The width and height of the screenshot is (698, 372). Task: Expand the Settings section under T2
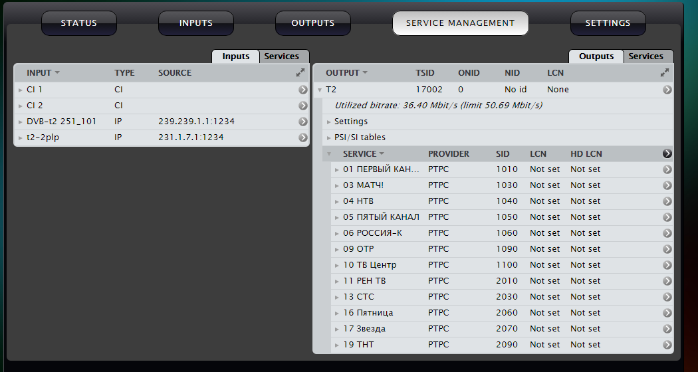pyautogui.click(x=328, y=122)
